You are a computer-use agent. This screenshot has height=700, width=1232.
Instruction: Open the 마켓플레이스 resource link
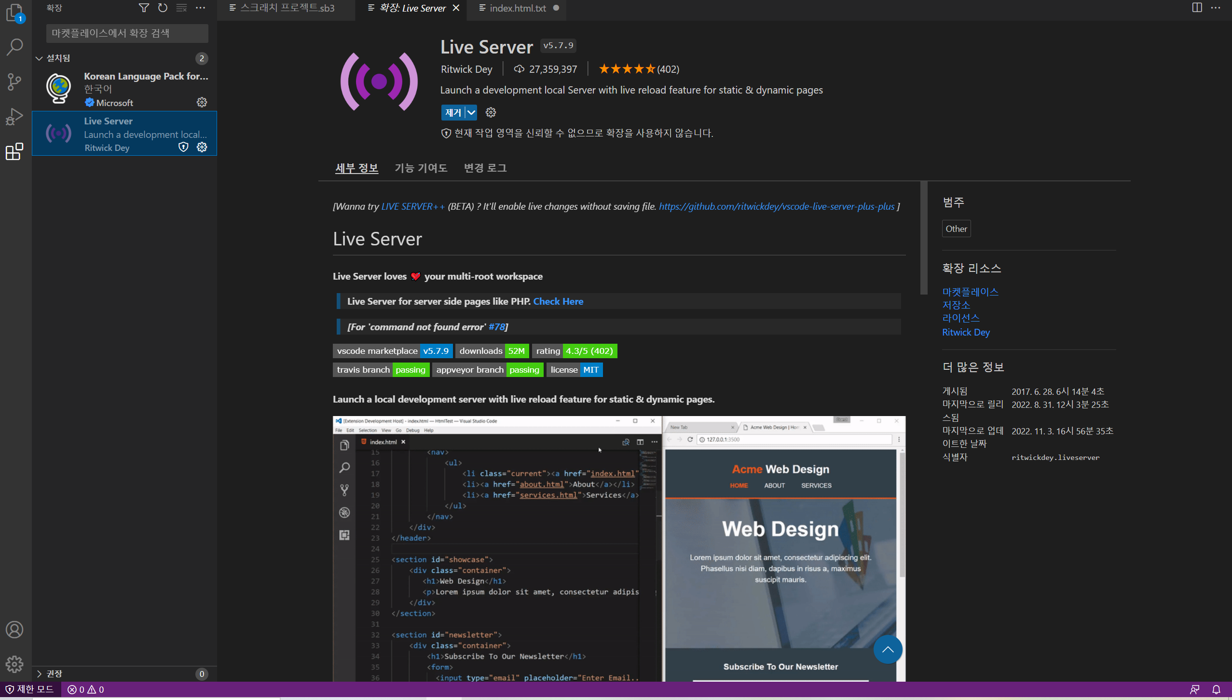point(970,292)
